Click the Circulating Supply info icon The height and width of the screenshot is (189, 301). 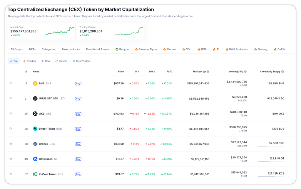[282, 72]
